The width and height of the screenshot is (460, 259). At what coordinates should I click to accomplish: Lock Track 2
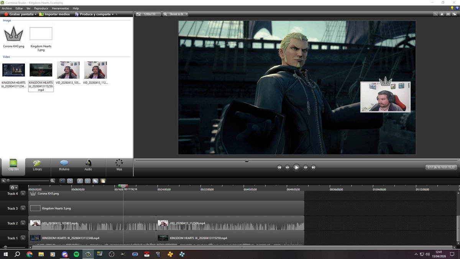click(x=23, y=223)
